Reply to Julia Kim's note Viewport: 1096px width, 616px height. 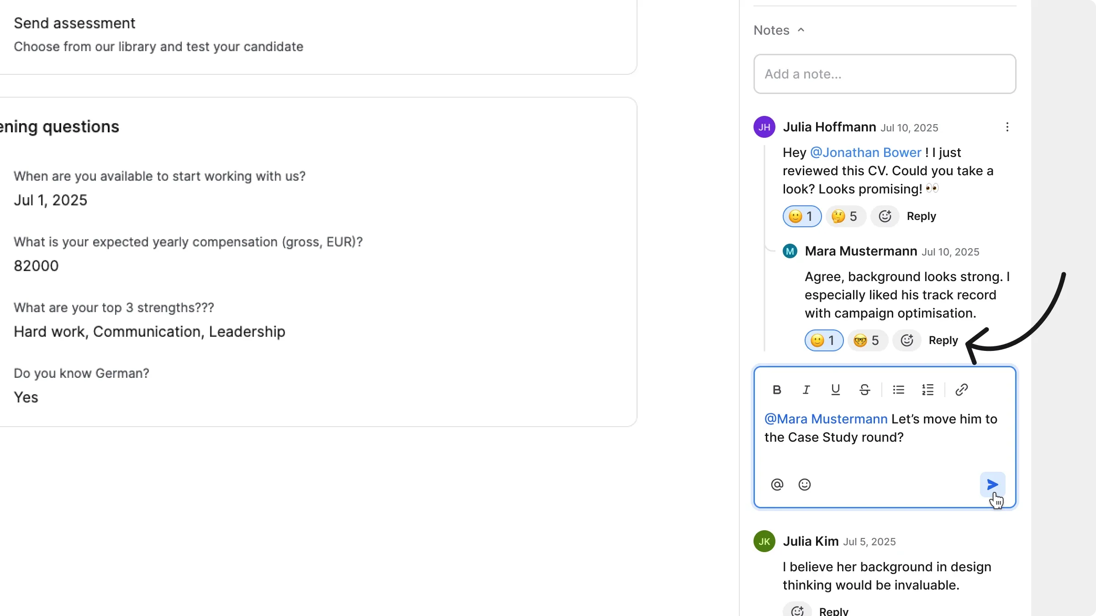coord(833,611)
